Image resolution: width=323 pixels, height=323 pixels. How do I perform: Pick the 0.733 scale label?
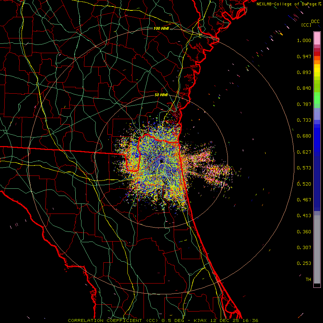[304, 120]
